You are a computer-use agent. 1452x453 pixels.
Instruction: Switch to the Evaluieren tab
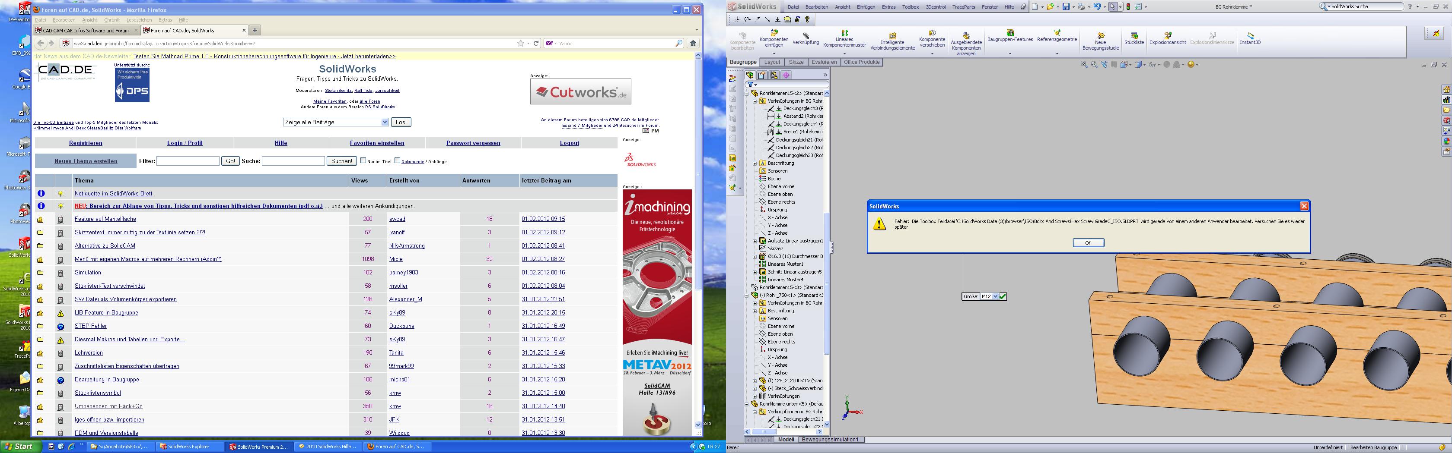coord(824,63)
